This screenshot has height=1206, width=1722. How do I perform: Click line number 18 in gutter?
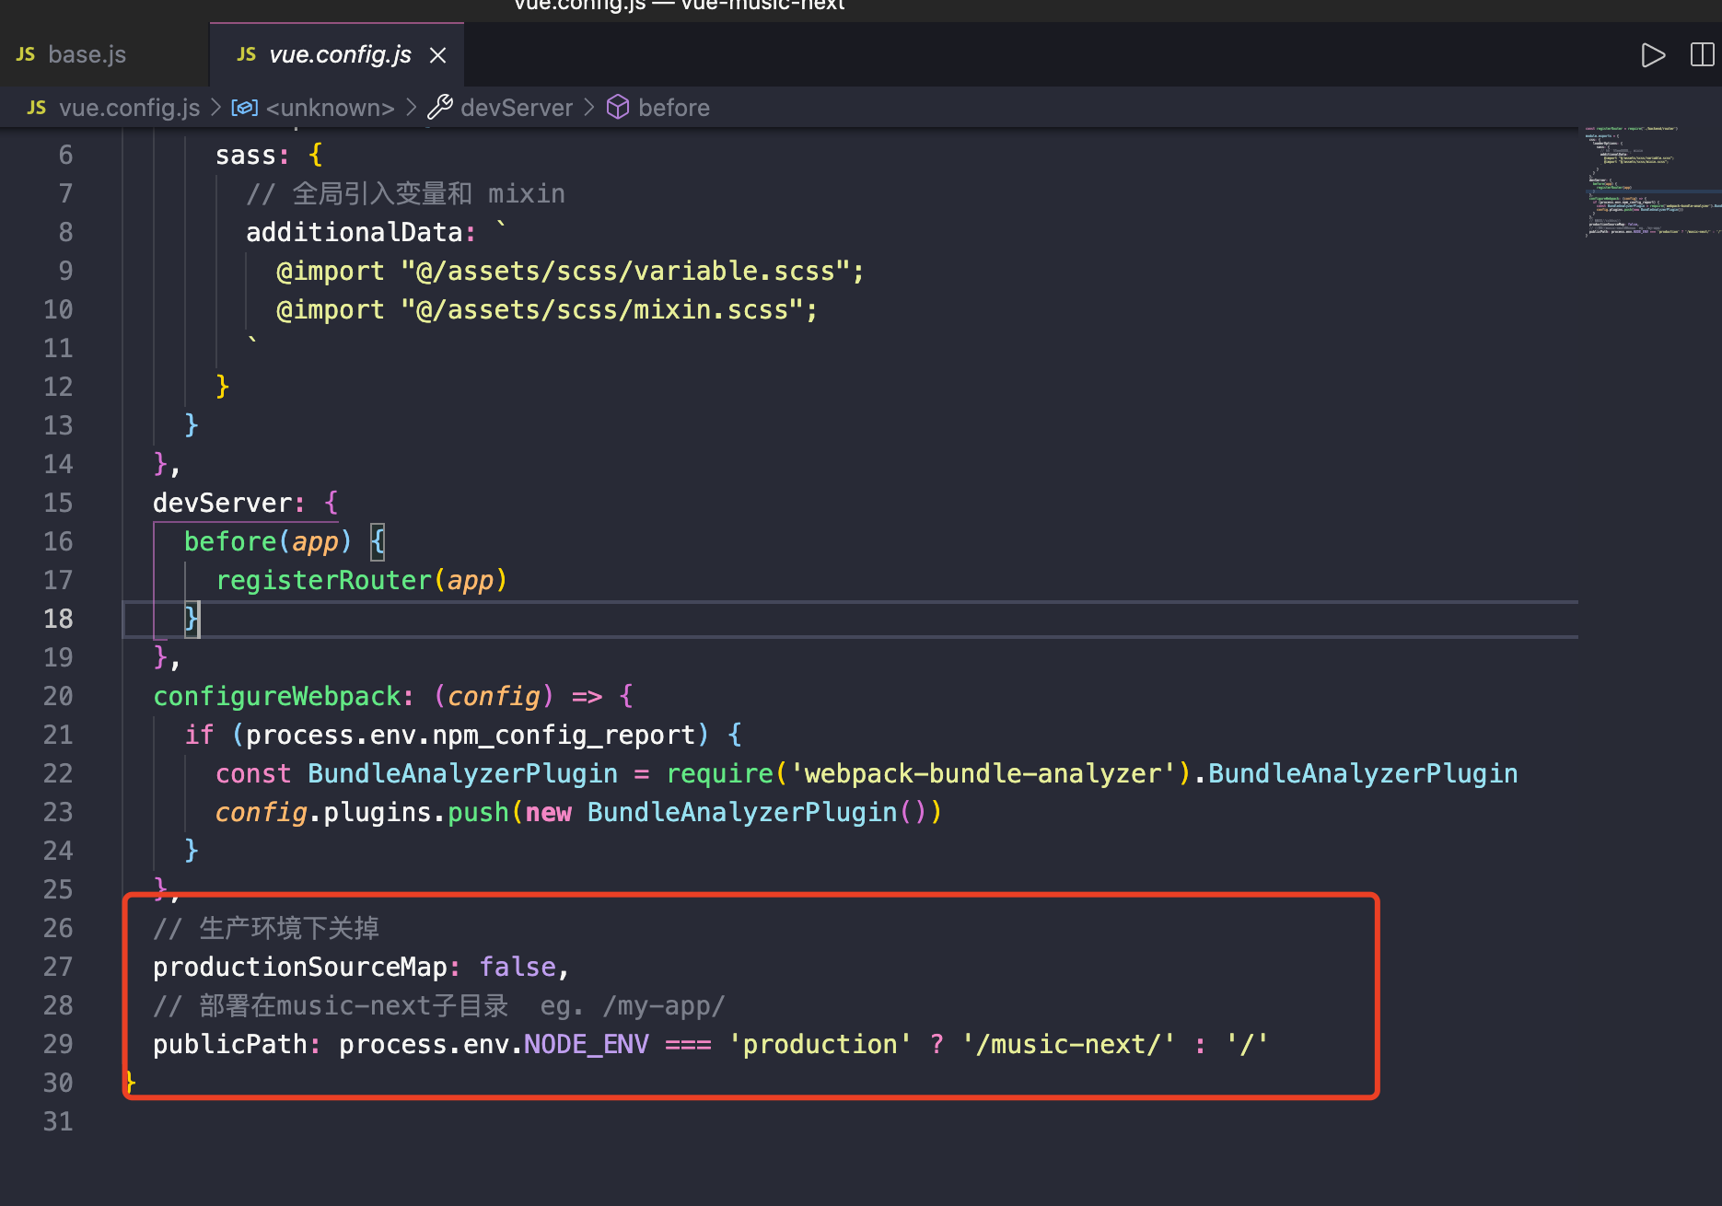58,619
